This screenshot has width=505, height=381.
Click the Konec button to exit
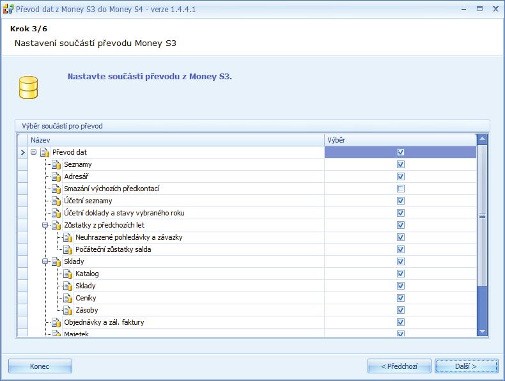[x=40, y=366]
